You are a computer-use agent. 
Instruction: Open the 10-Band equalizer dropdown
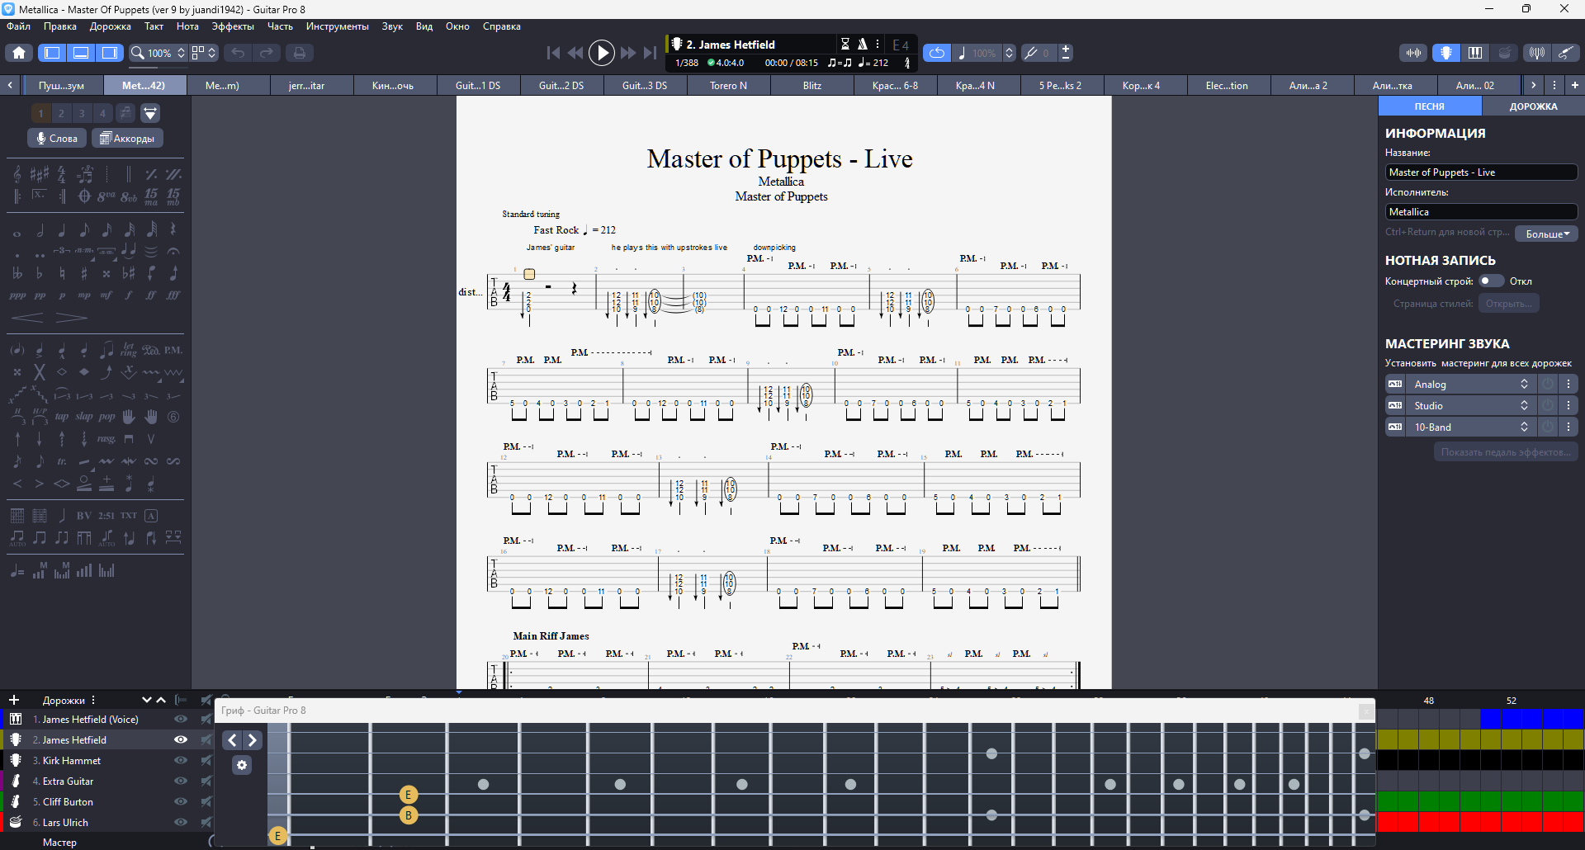coord(1472,427)
